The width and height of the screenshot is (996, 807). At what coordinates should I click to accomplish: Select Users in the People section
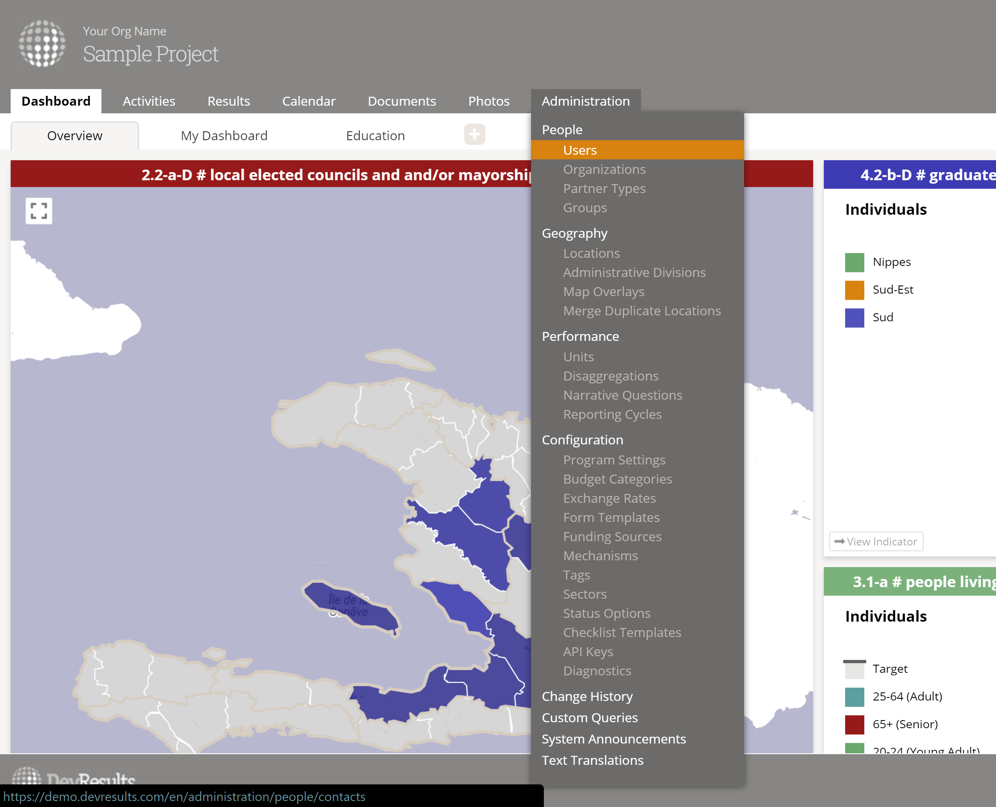579,150
